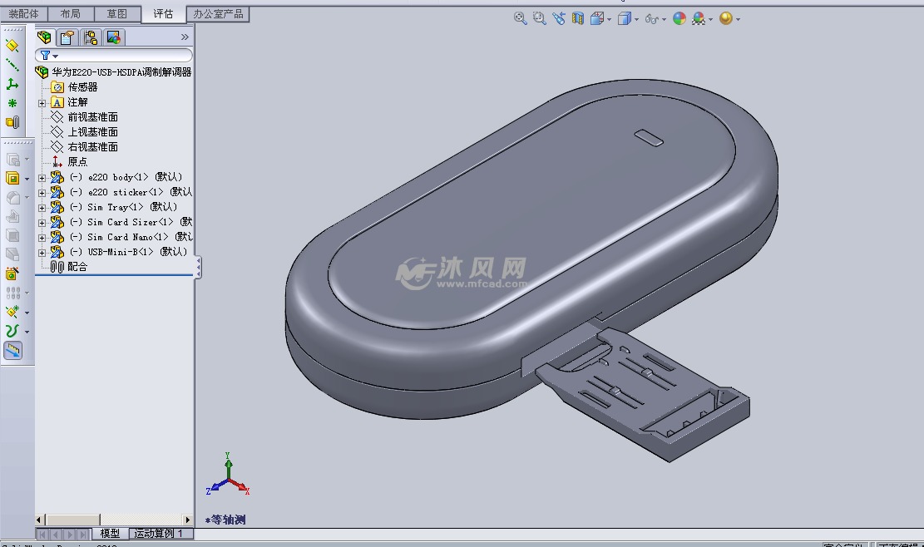Expand the manager panel with double chevron
The image size is (924, 547).
pyautogui.click(x=185, y=37)
